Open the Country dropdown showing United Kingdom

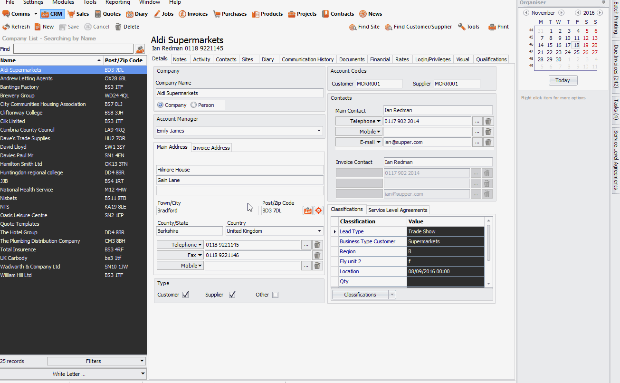(x=320, y=231)
